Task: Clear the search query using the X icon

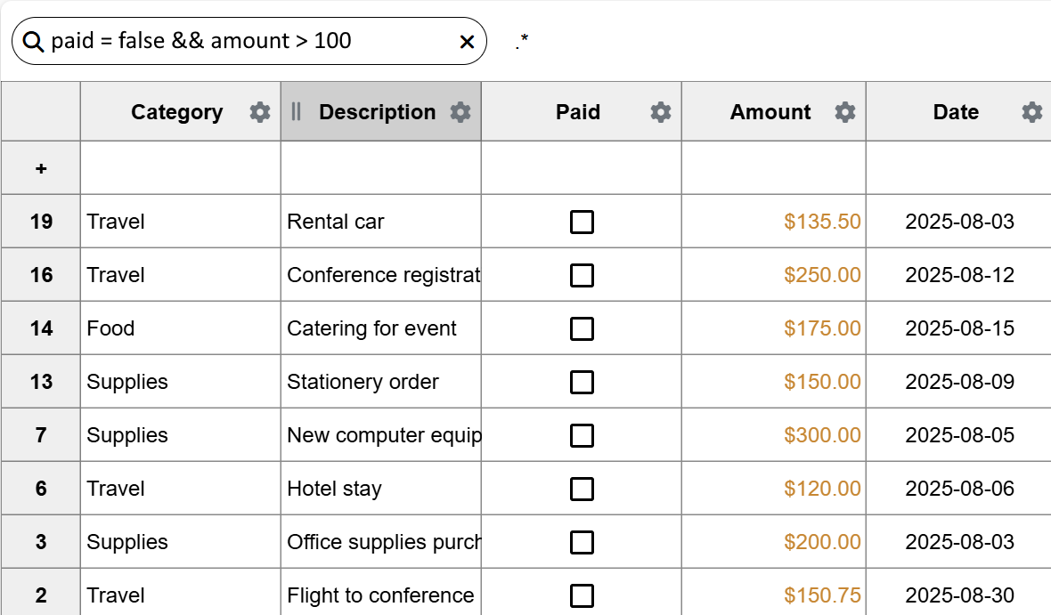Action: (x=466, y=41)
